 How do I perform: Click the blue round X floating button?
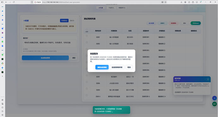coord(215,98)
